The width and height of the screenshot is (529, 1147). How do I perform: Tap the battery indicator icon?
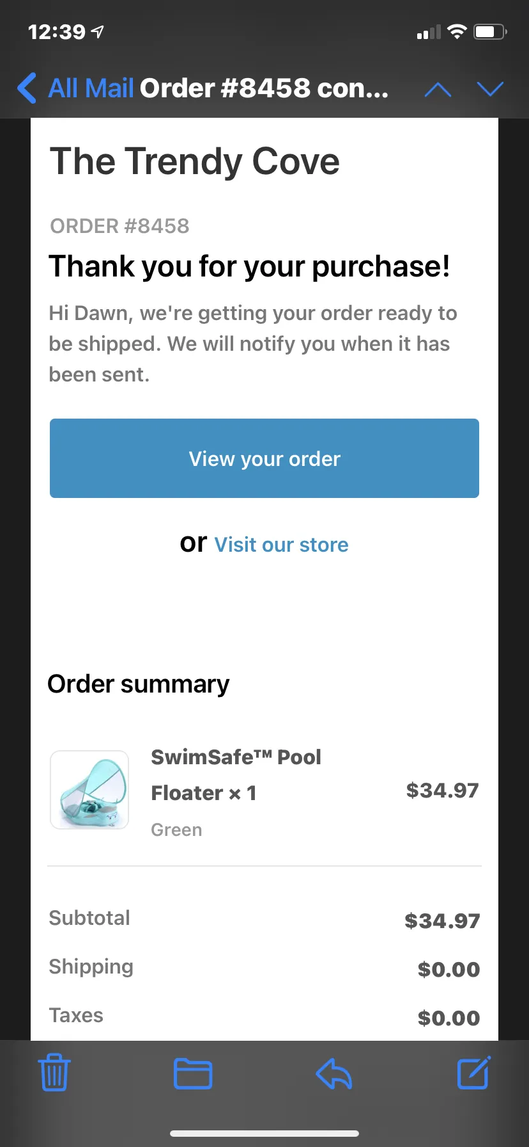pos(490,31)
